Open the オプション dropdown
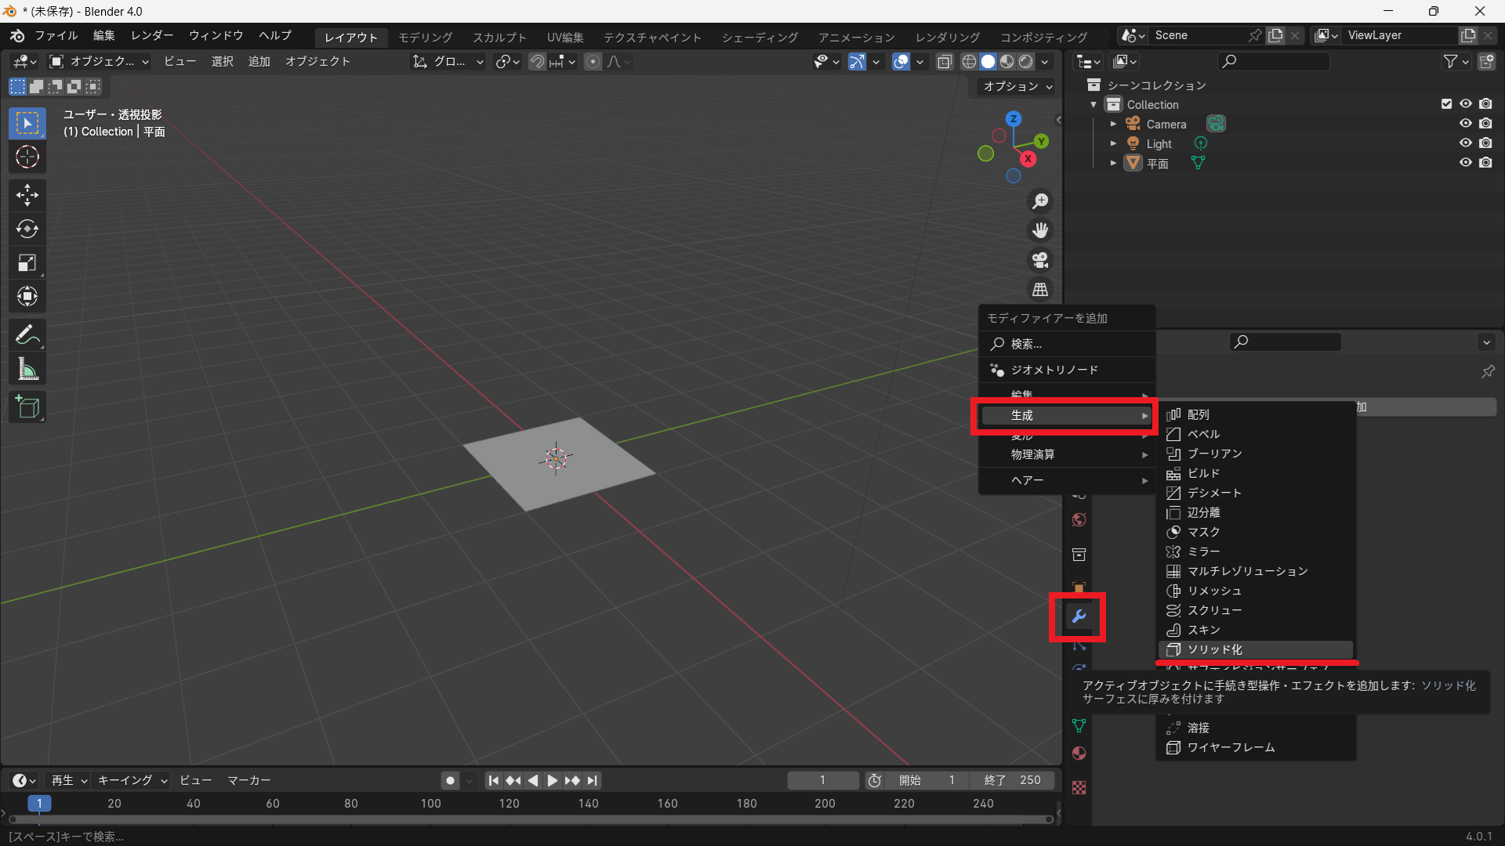 (x=1017, y=86)
